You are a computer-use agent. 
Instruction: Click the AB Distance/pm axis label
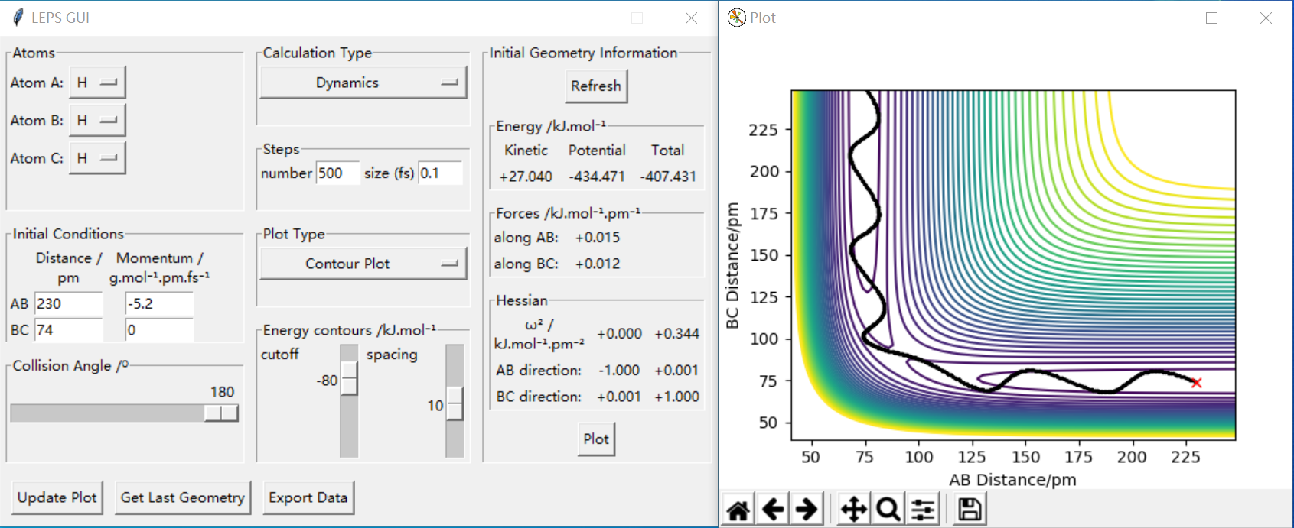(x=1012, y=480)
